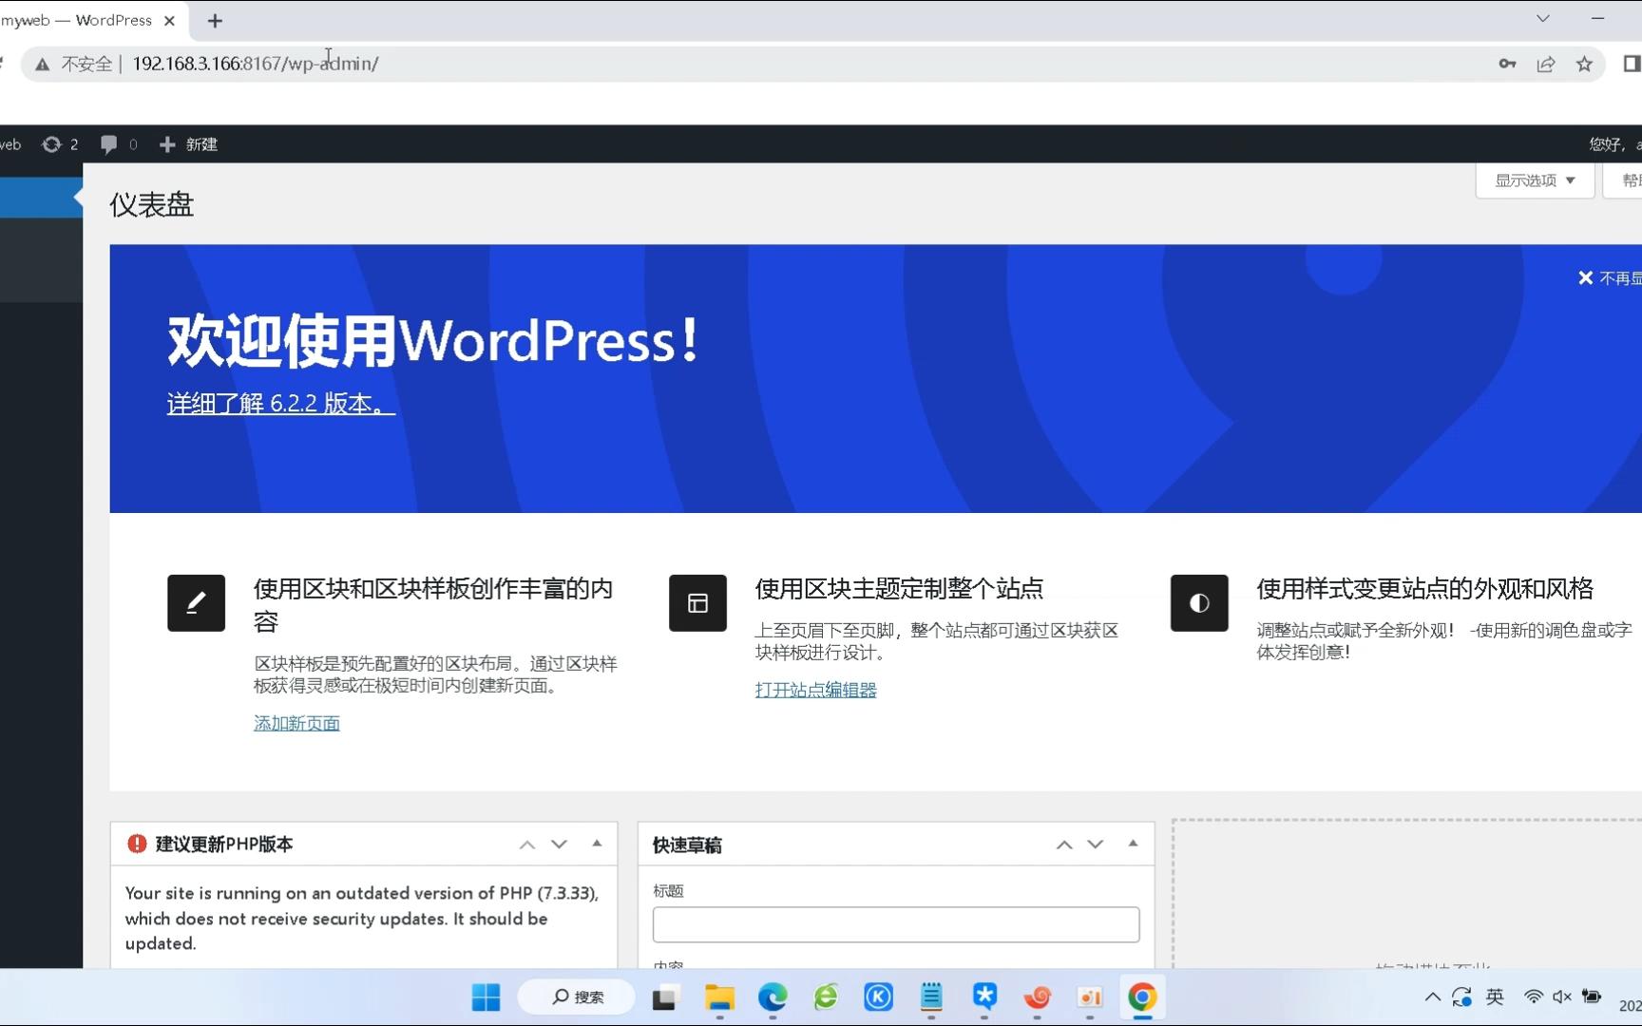
Task: Show hidden system tray icons
Action: tap(1433, 997)
